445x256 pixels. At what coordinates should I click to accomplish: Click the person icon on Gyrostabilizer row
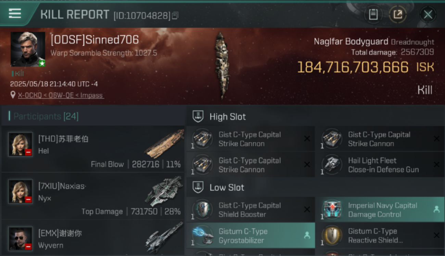click(x=307, y=235)
